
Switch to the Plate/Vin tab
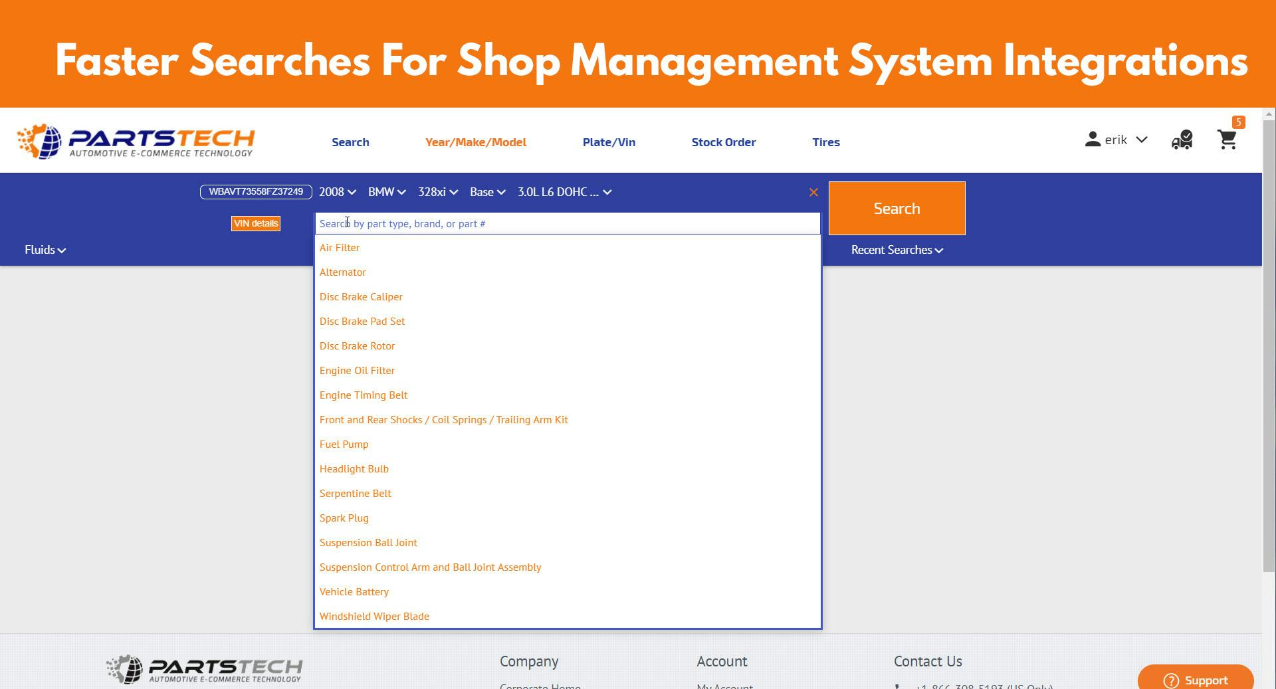609,142
